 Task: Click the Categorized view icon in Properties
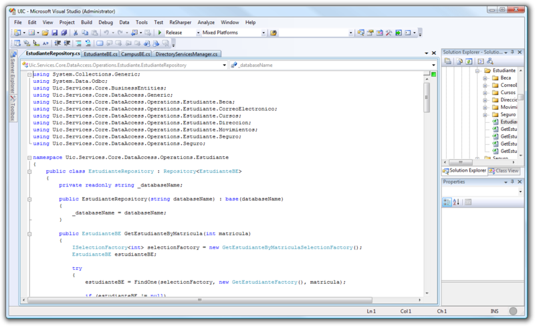point(447,202)
